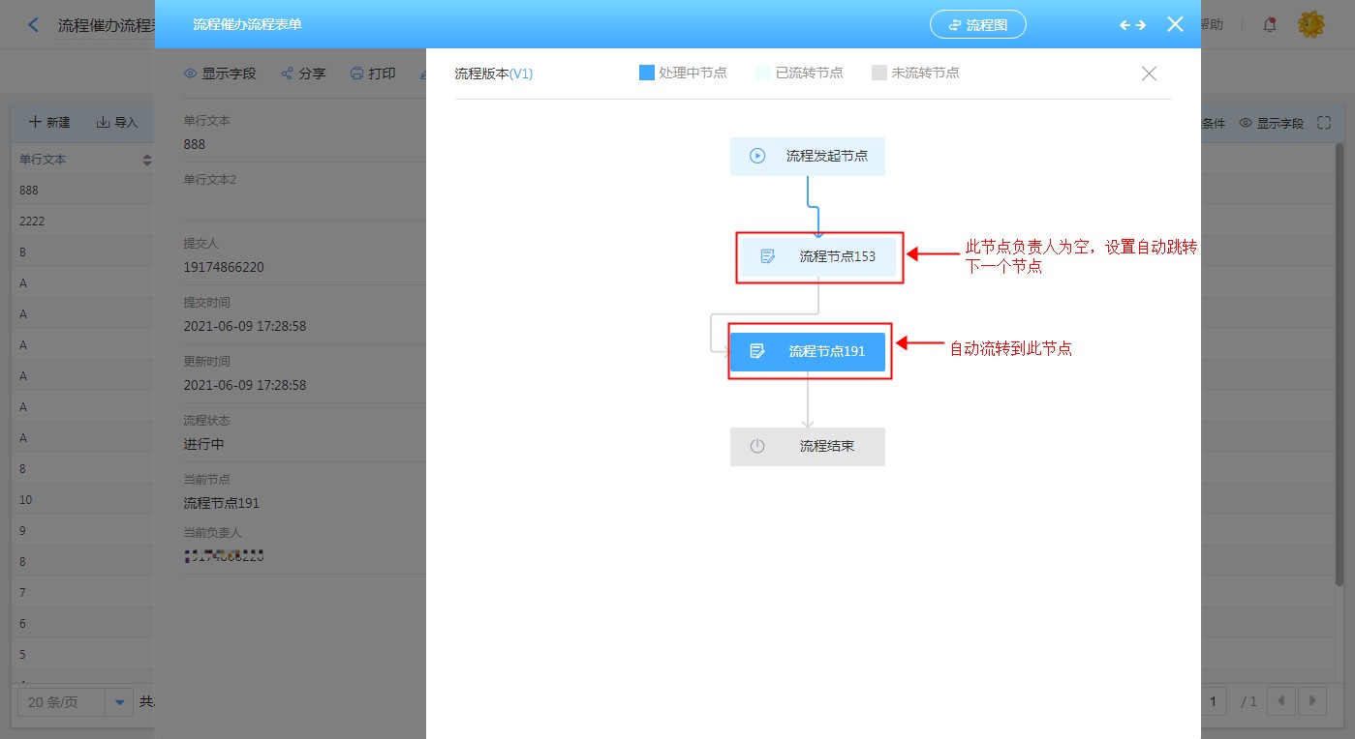Select the 流程发起节点 start node

807,156
